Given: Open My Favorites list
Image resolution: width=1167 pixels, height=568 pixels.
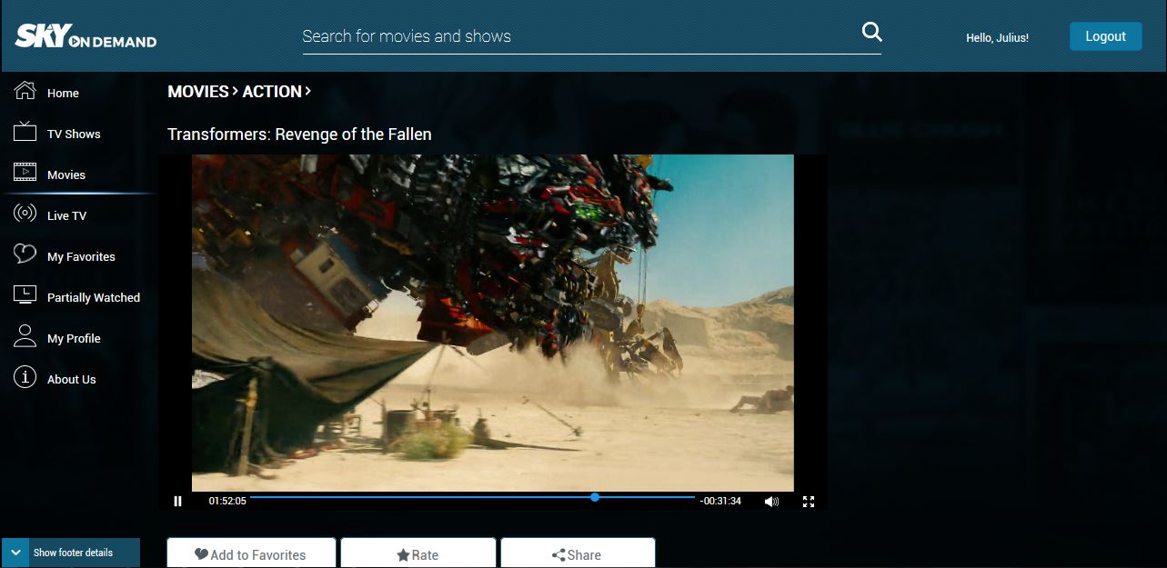Looking at the screenshot, I should click(81, 256).
